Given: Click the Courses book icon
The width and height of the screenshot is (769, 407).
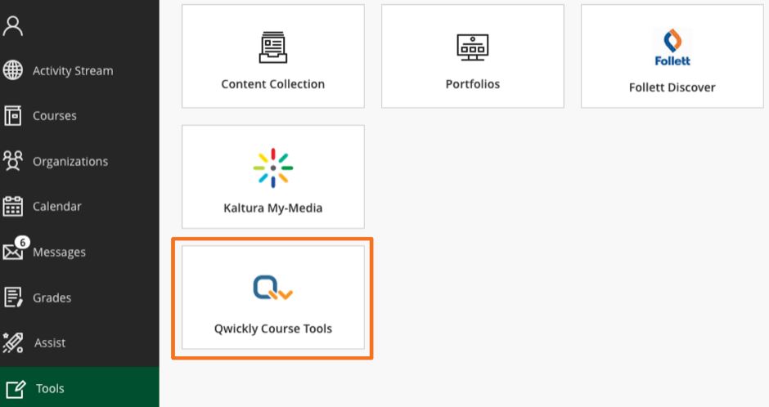Looking at the screenshot, I should pos(13,115).
